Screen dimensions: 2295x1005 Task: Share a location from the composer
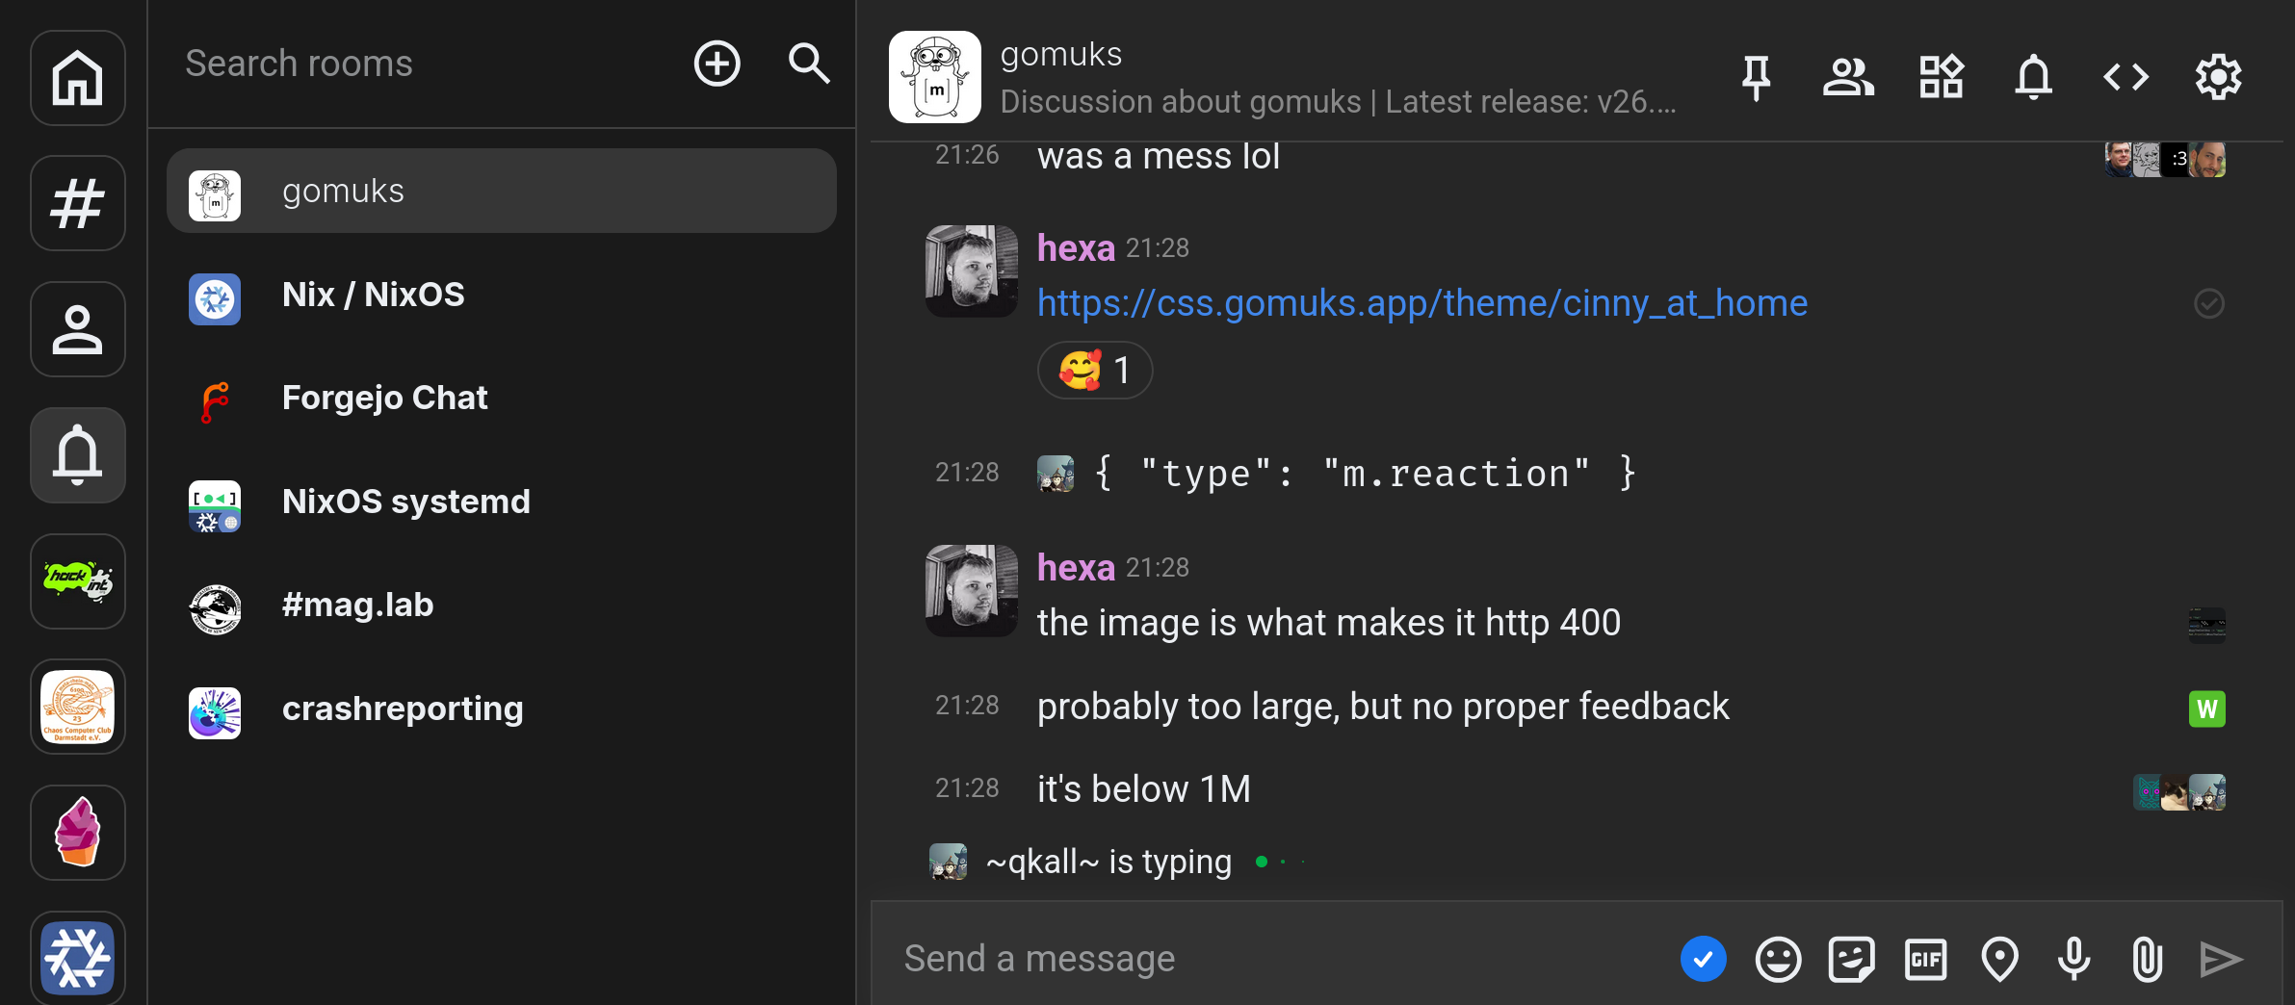point(1998,958)
